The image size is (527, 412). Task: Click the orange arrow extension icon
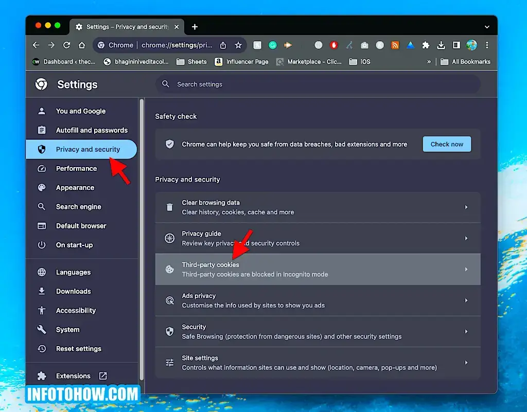[288, 45]
